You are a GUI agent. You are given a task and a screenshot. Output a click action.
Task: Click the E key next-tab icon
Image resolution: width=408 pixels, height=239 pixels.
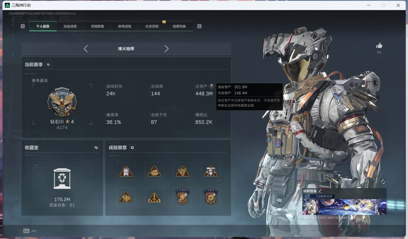[199, 26]
